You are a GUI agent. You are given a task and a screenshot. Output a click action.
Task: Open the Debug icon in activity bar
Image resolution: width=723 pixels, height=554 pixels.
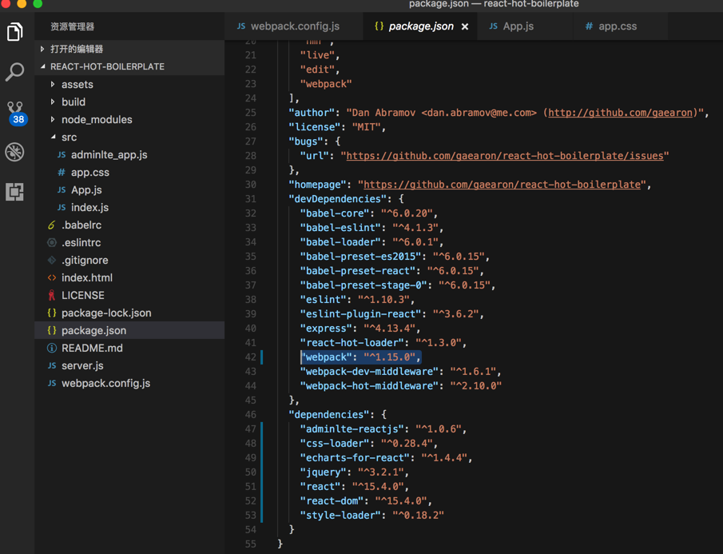click(x=15, y=152)
